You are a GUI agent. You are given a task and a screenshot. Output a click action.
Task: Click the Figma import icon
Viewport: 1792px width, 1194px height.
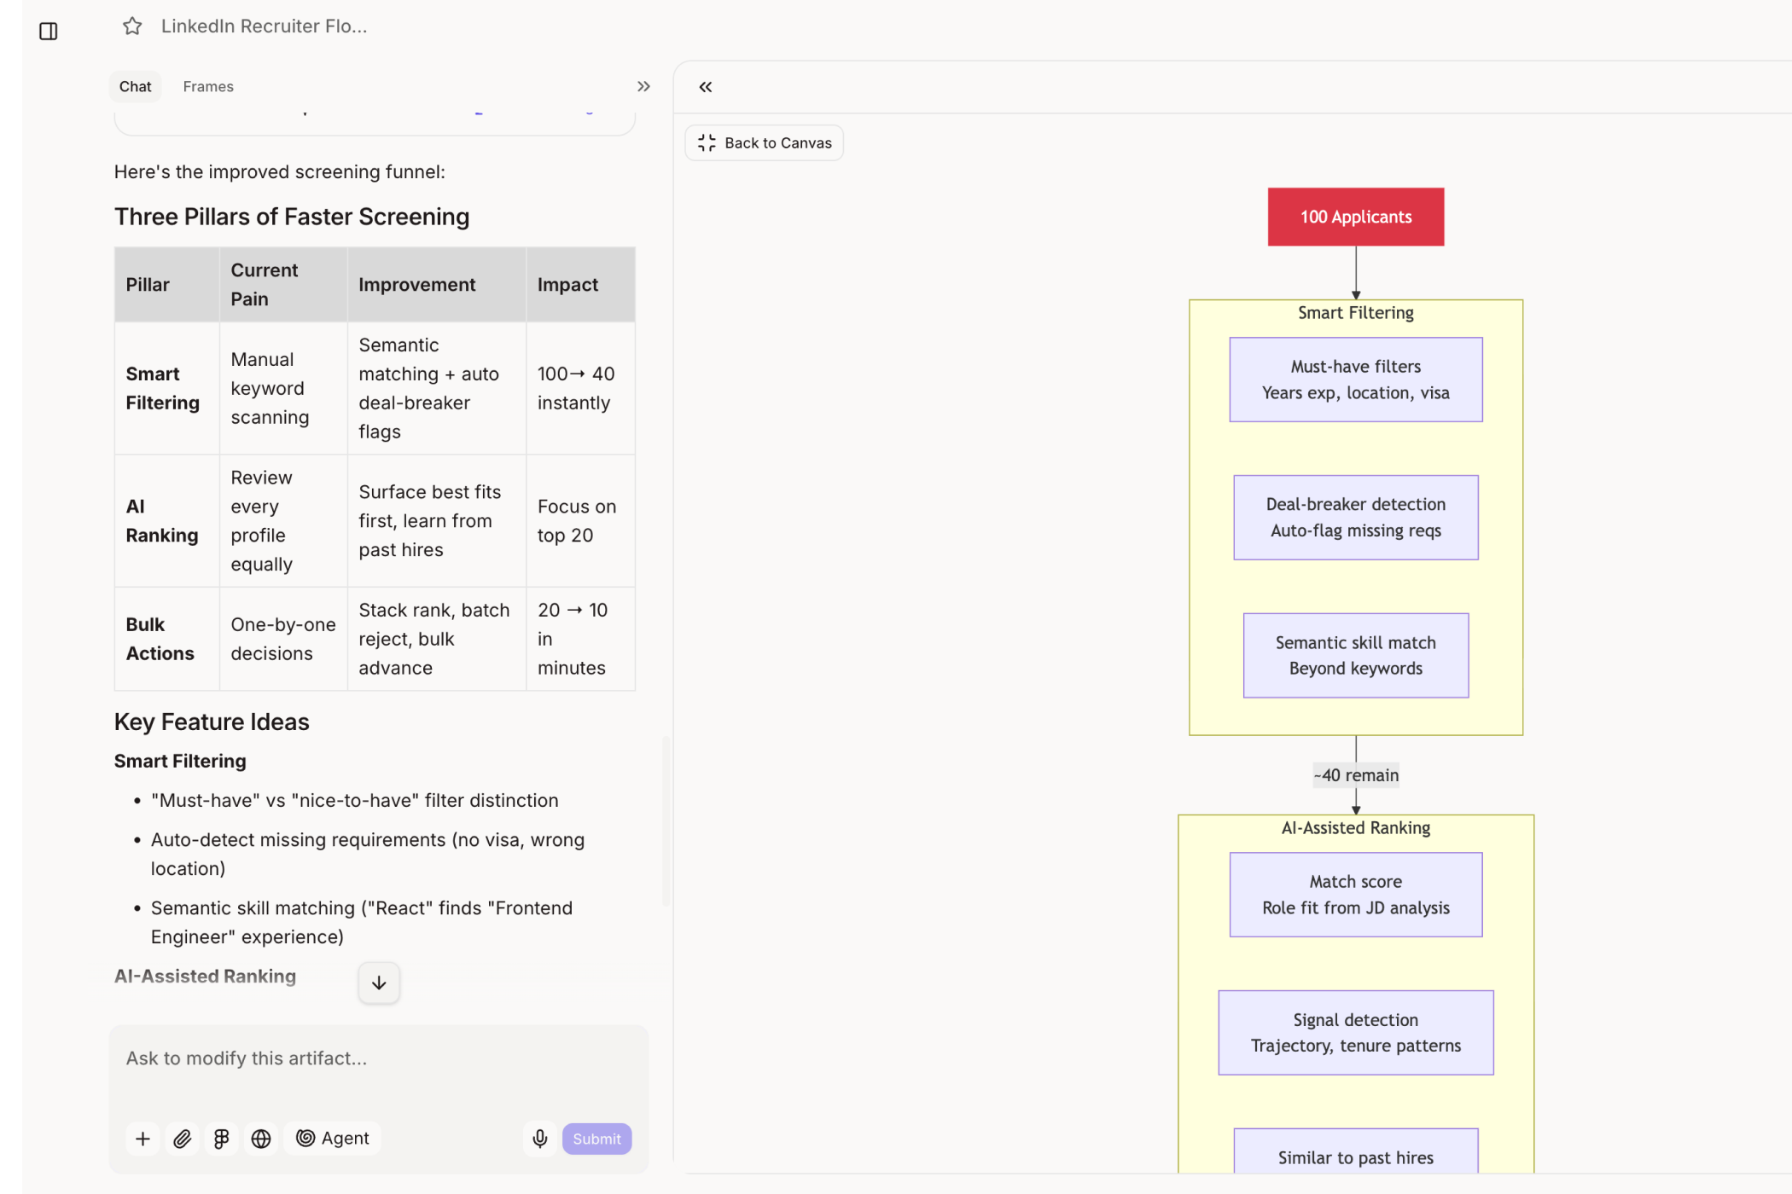[x=222, y=1139]
